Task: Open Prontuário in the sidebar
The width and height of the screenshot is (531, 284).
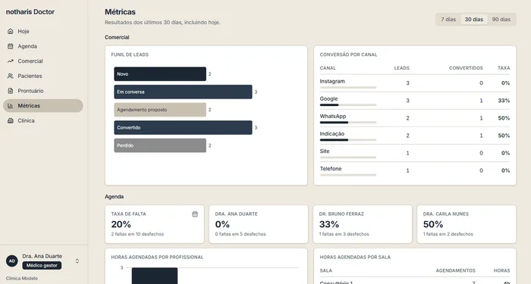Action: coord(43,91)
